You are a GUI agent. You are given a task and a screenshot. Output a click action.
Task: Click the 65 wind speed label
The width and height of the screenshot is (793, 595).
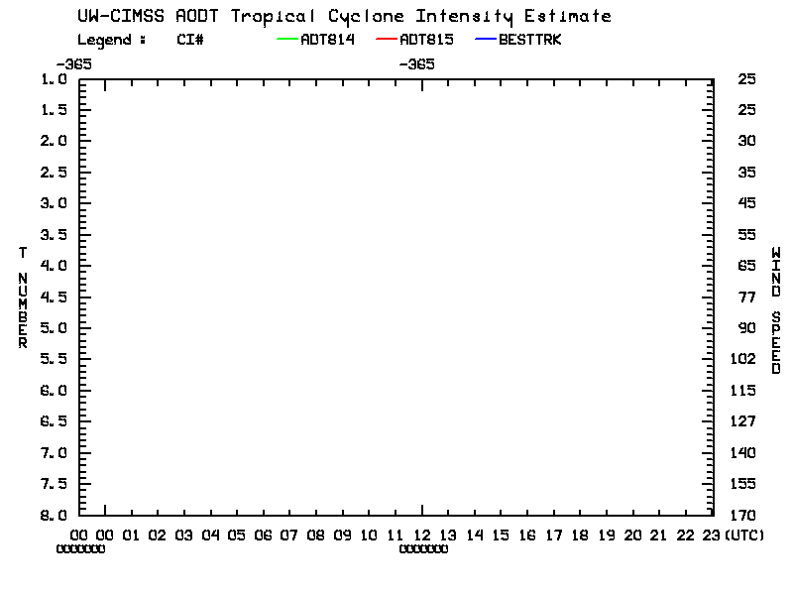[747, 266]
